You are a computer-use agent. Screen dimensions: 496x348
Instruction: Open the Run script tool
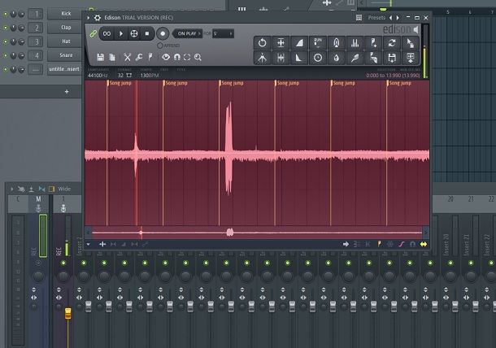point(318,43)
